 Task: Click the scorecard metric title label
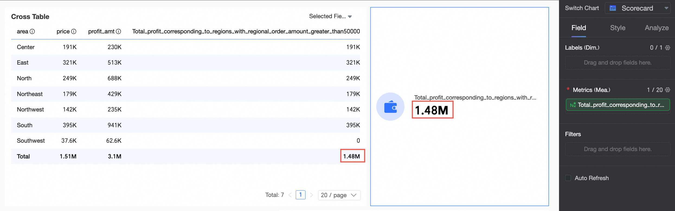[x=475, y=97]
